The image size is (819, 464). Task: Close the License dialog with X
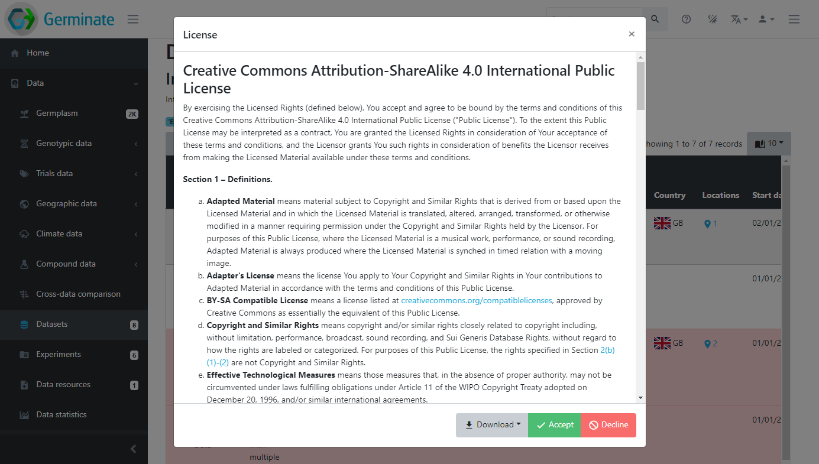(632, 34)
